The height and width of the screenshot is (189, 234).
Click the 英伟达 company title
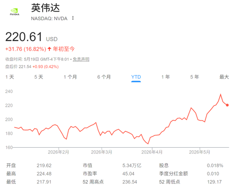click(x=45, y=8)
